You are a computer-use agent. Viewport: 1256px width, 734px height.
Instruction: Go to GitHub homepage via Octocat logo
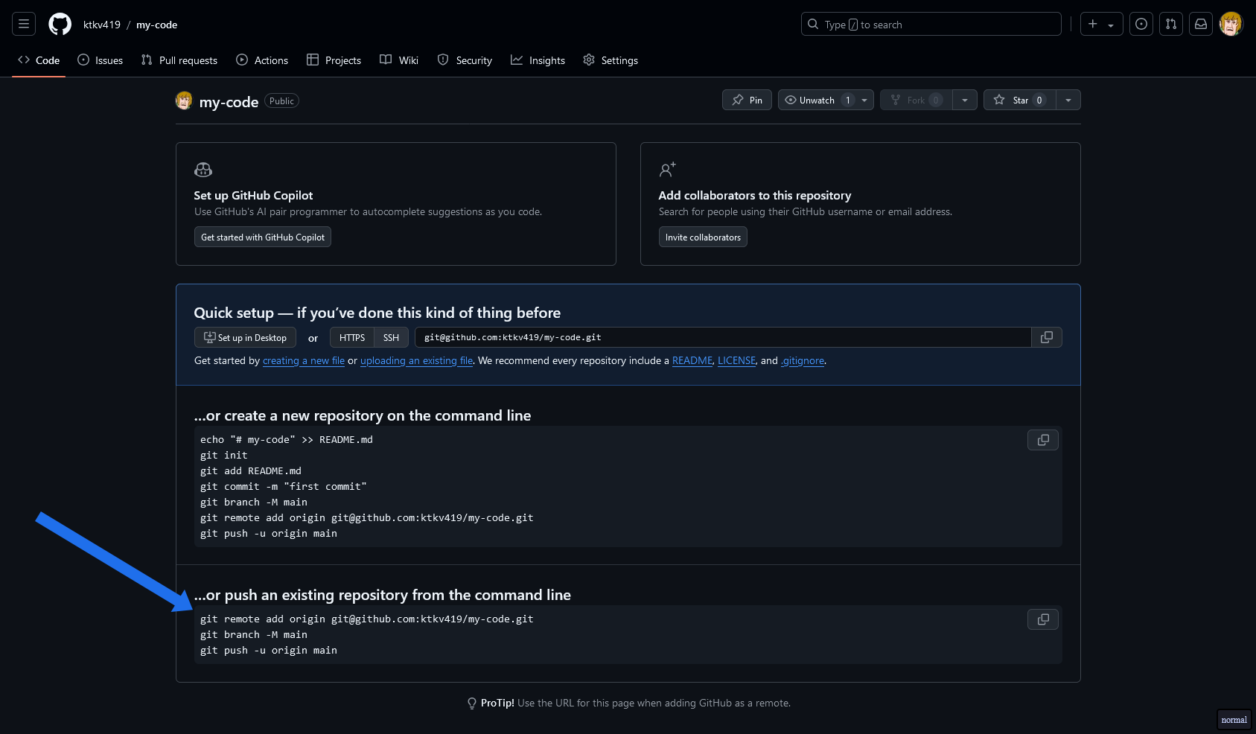click(60, 25)
